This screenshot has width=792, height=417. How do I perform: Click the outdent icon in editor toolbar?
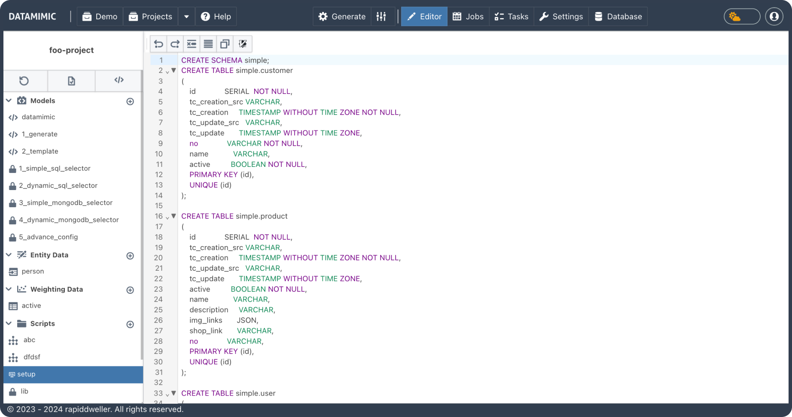tap(192, 44)
